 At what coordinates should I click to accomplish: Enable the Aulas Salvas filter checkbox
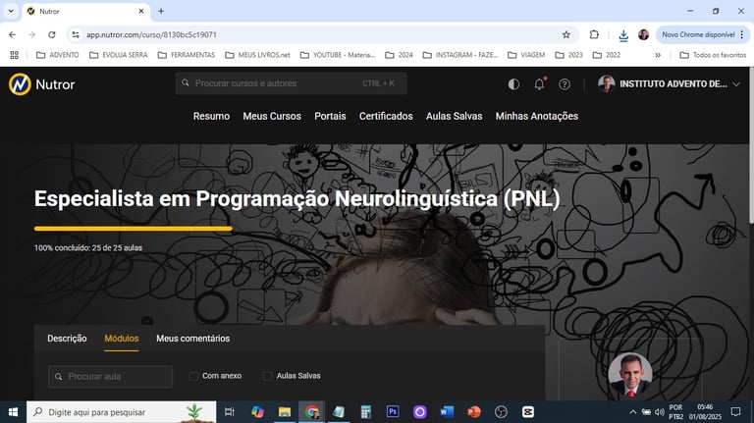click(267, 376)
